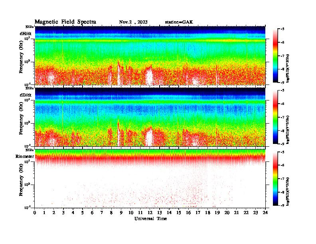Click the hour 4 tick label on time axis
The height and width of the screenshot is (244, 316).
point(73,213)
